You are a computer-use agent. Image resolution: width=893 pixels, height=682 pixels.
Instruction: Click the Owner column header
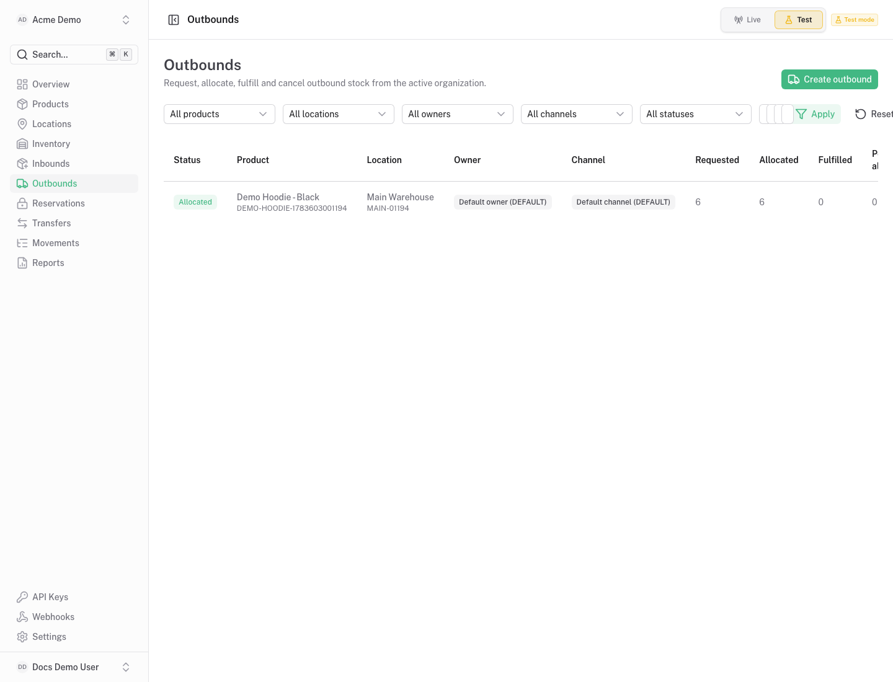pos(468,160)
